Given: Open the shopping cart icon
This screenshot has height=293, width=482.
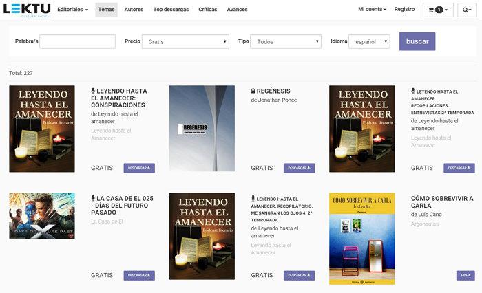Looking at the screenshot, I should (438, 10).
